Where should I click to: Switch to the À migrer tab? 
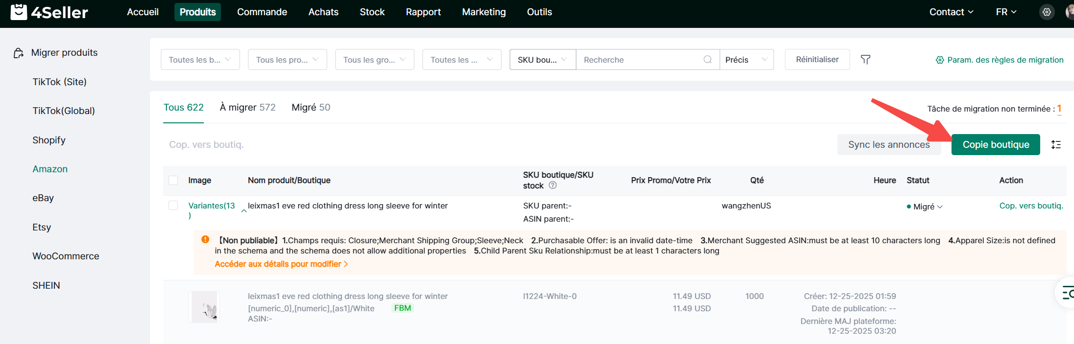pos(247,107)
